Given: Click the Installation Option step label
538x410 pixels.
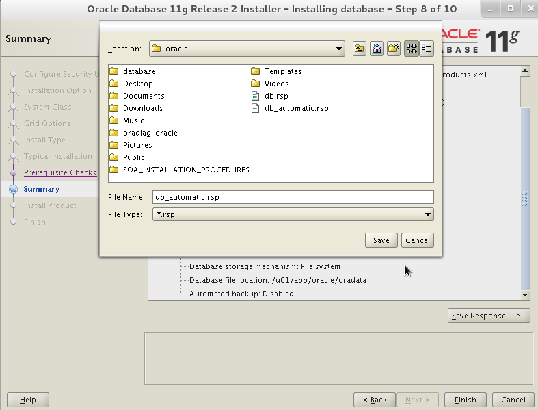Looking at the screenshot, I should click(x=57, y=90).
